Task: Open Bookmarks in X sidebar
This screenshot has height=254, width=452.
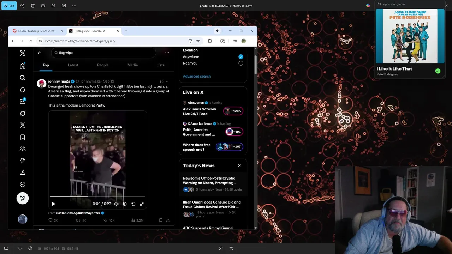Action: (x=23, y=137)
